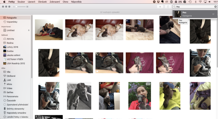218x119 pixels.
Task: Clear the search field with X button
Action: click(x=215, y=7)
